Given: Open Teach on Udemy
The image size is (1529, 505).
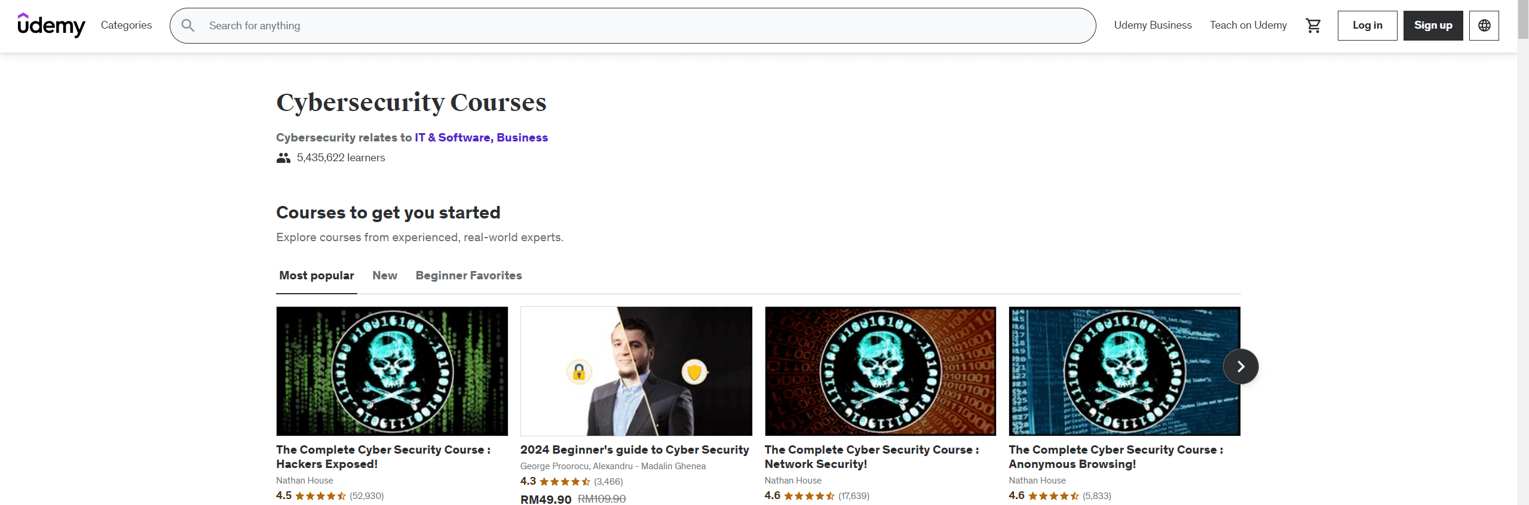Looking at the screenshot, I should click(x=1248, y=25).
